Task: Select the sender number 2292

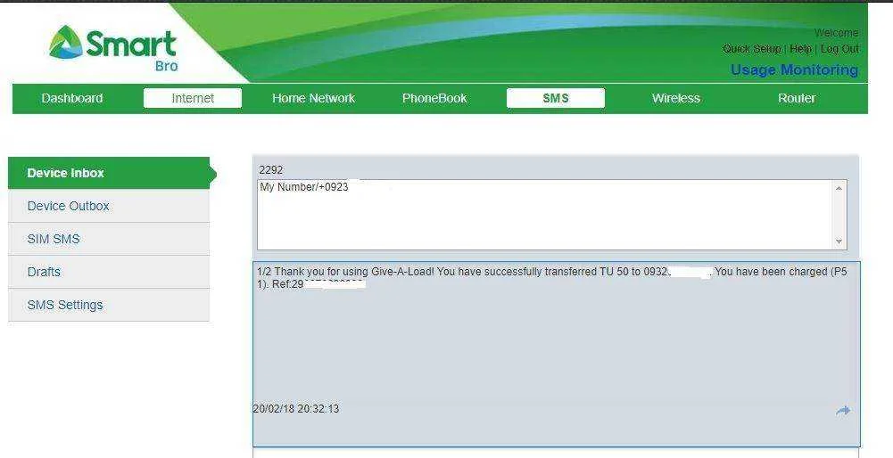Action: [x=270, y=170]
